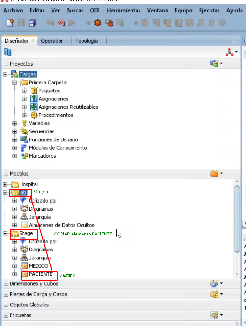Expand the PACIENTE datastore node
This screenshot has height=326, width=246.
tap(15, 274)
